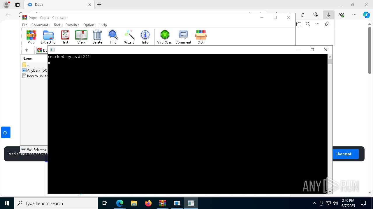The width and height of the screenshot is (373, 209).
Task: Open the archive Comment tool
Action: [183, 37]
